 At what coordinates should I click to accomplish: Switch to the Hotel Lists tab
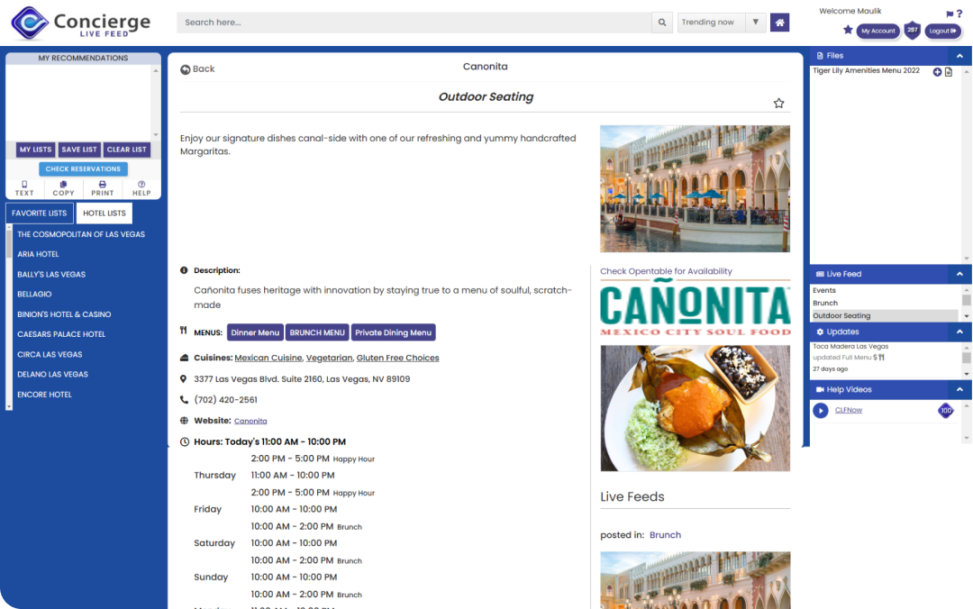coord(105,213)
